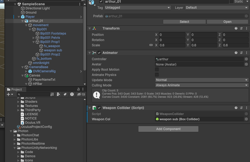
Task: Click the arthur_01 name field in Inspector
Action: point(167,2)
